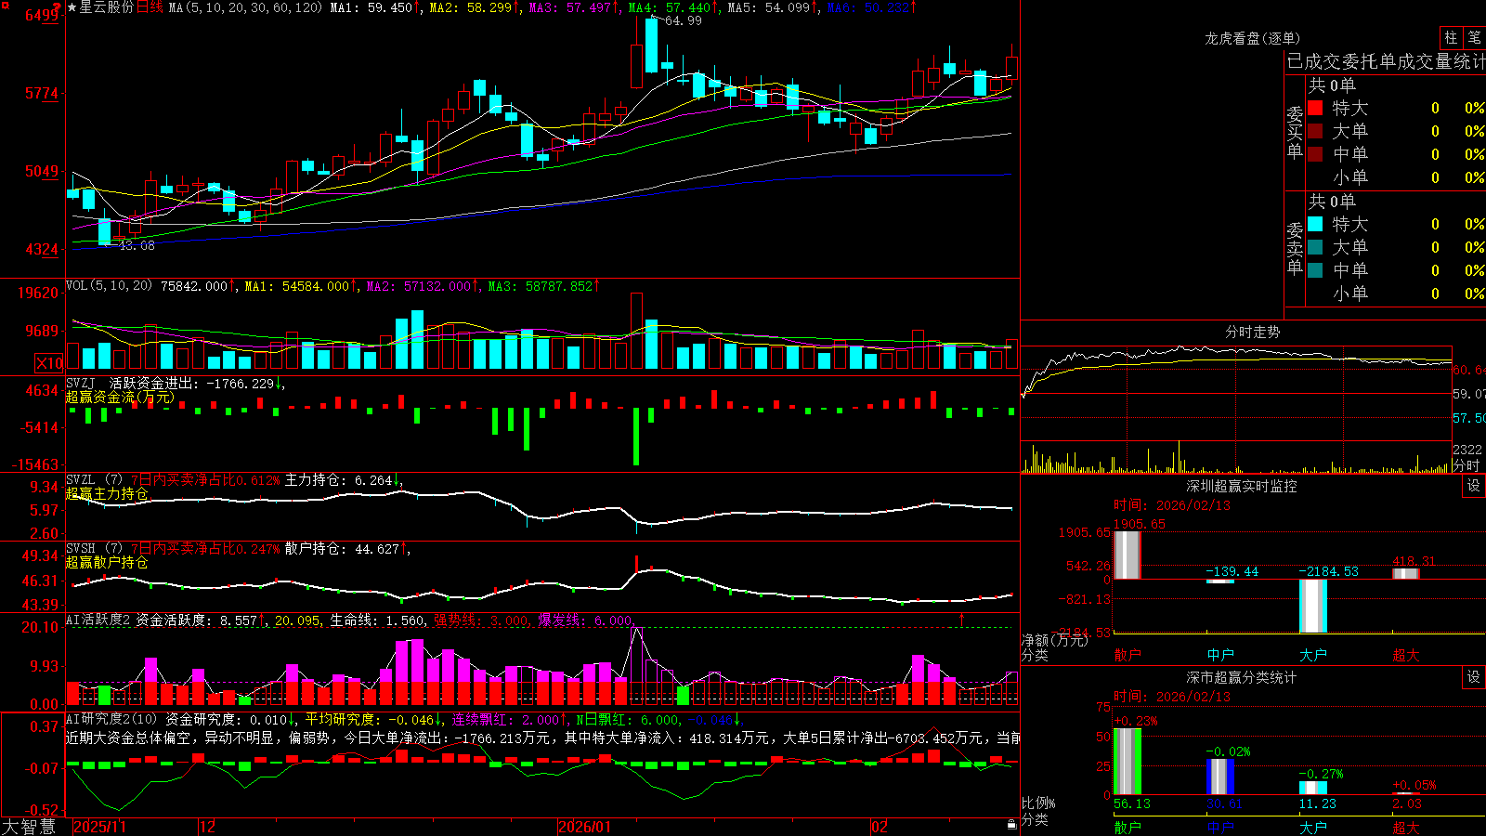The height and width of the screenshot is (836, 1486).
Task: Click the X10 volume scale icon
Action: pos(48,363)
